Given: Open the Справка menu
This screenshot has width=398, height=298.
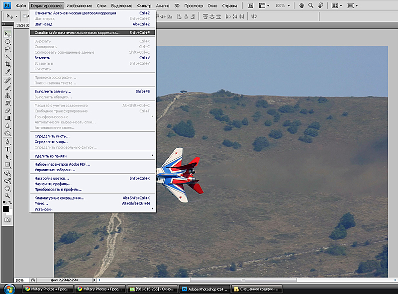Looking at the screenshot, I should click(229, 5).
